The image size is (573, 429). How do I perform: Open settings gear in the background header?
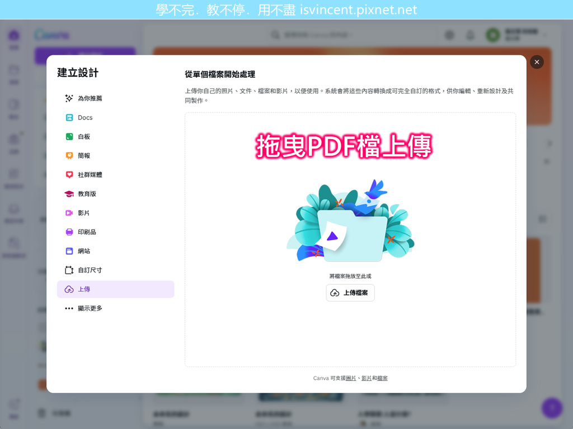tap(449, 35)
